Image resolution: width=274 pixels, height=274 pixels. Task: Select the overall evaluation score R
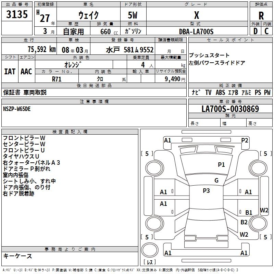(261, 15)
